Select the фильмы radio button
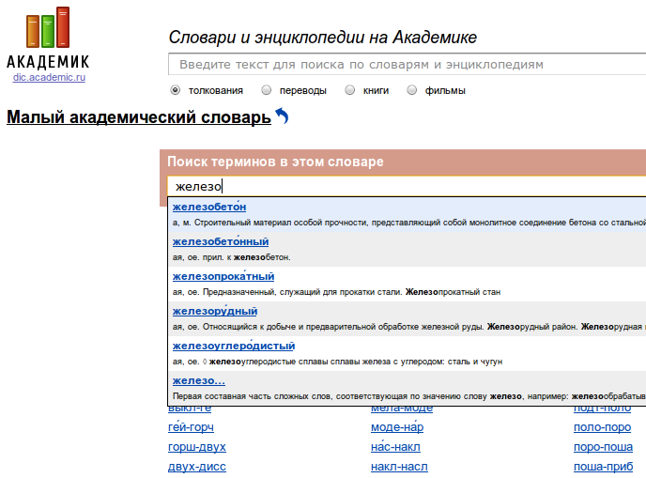This screenshot has height=478, width=646. pos(411,91)
